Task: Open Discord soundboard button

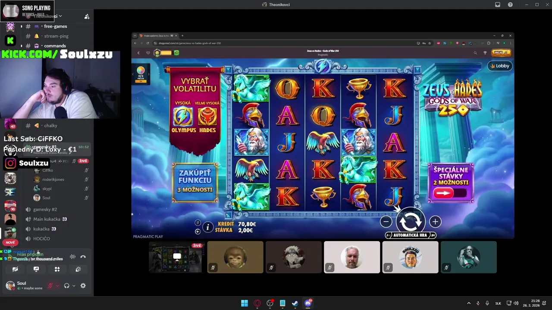Action: point(78,269)
